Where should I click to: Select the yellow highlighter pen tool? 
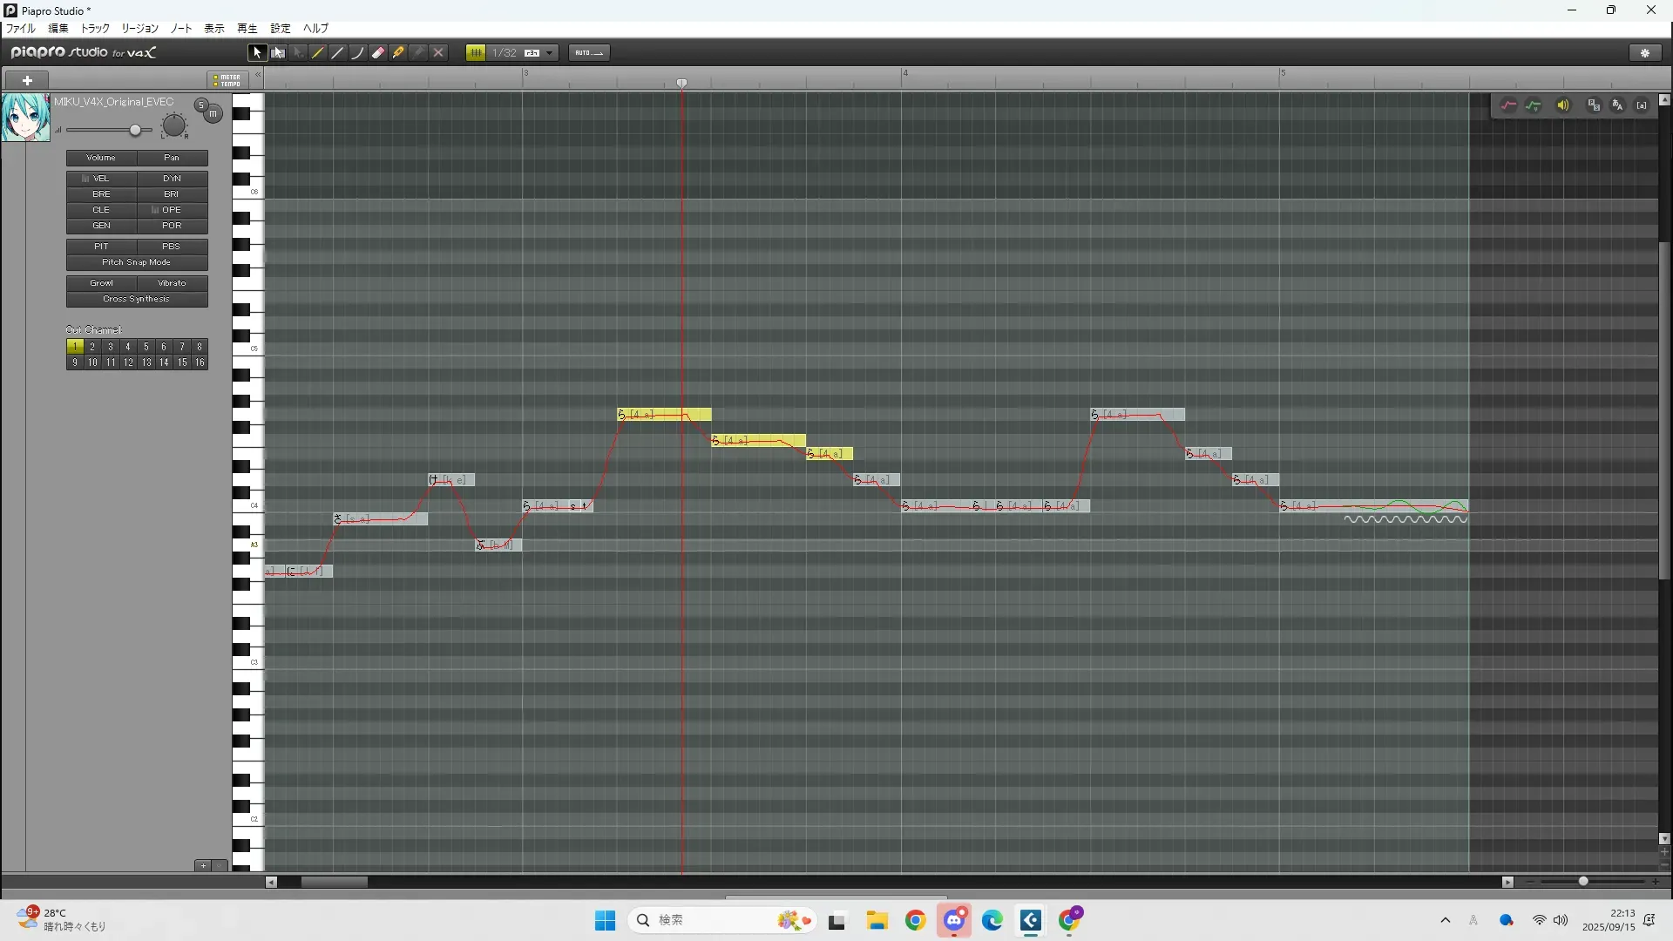pyautogui.click(x=398, y=53)
